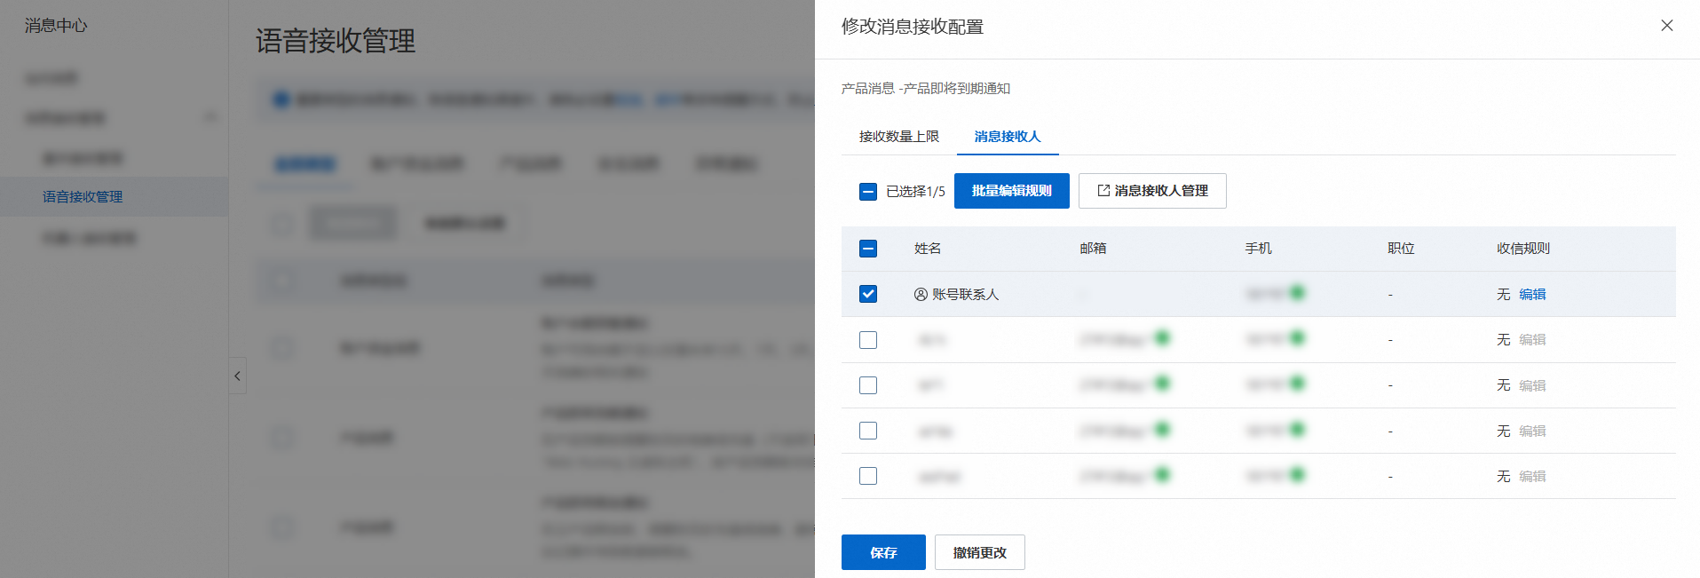Toggle the 已选择1/5 select-all checkbox

868,191
